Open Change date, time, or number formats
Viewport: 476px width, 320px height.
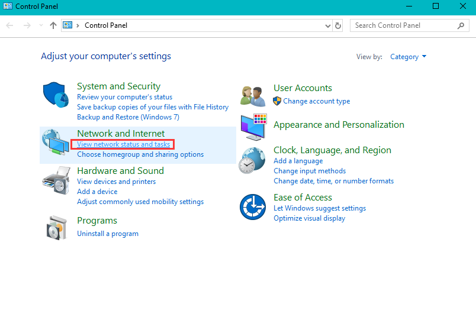(334, 181)
